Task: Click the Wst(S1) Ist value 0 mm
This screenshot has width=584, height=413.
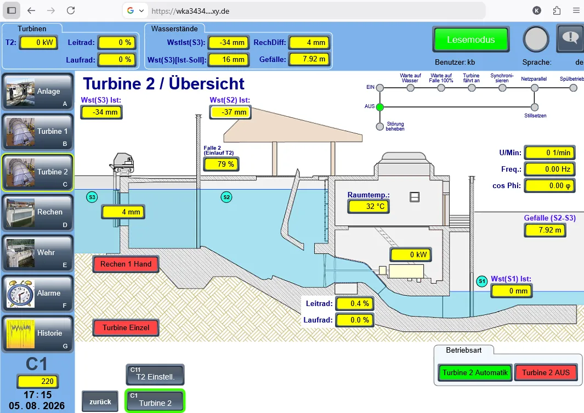Action: point(512,291)
